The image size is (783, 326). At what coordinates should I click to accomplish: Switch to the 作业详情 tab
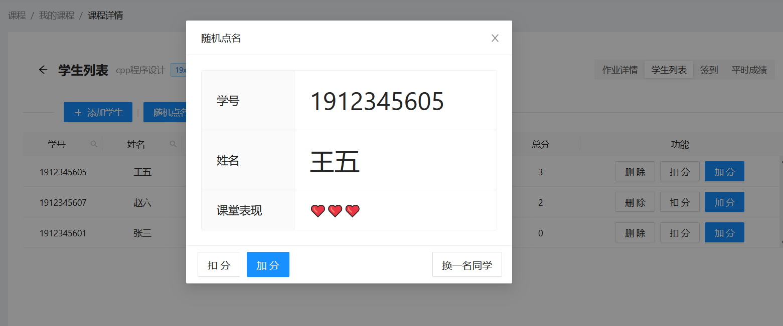(x=620, y=70)
